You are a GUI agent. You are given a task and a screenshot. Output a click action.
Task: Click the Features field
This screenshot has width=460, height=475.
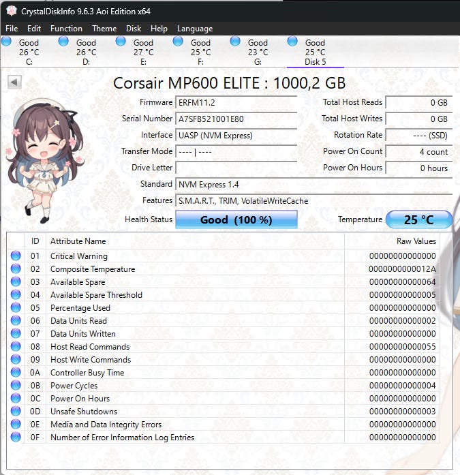313,201
